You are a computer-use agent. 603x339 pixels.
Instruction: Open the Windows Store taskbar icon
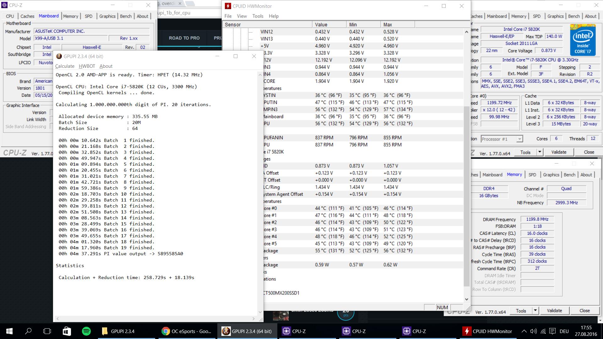pyautogui.click(x=67, y=331)
